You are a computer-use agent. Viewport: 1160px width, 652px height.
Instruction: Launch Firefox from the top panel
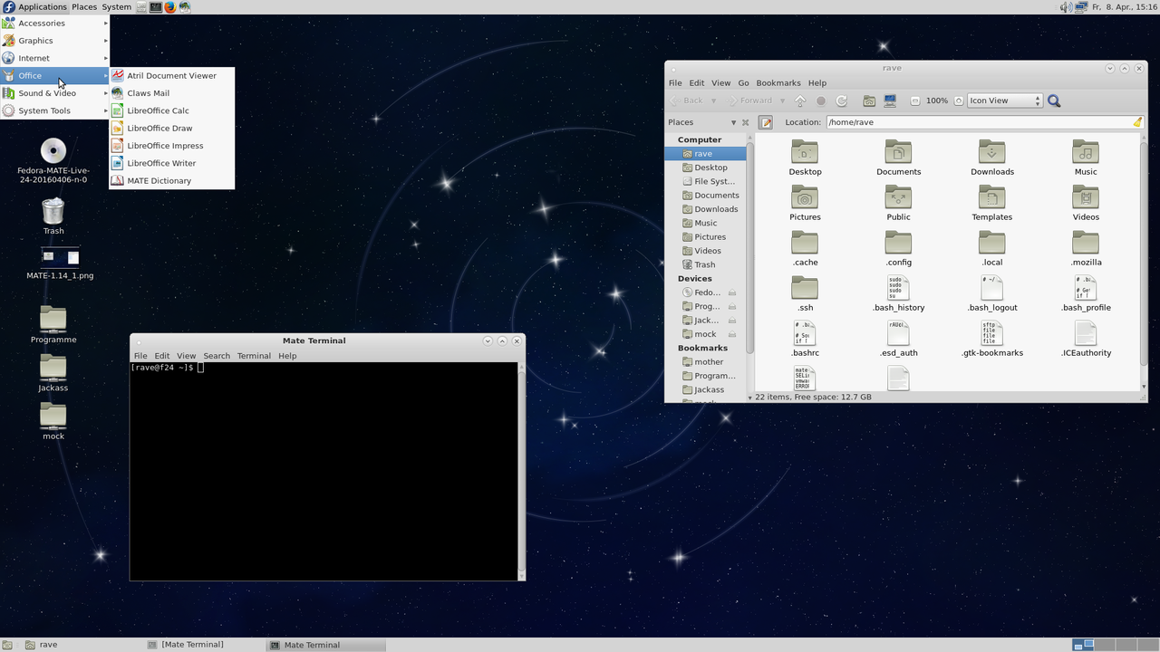[x=169, y=7]
